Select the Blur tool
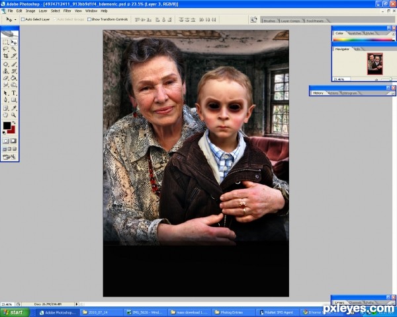The width and height of the screenshot is (397, 317). pyautogui.click(x=6, y=85)
